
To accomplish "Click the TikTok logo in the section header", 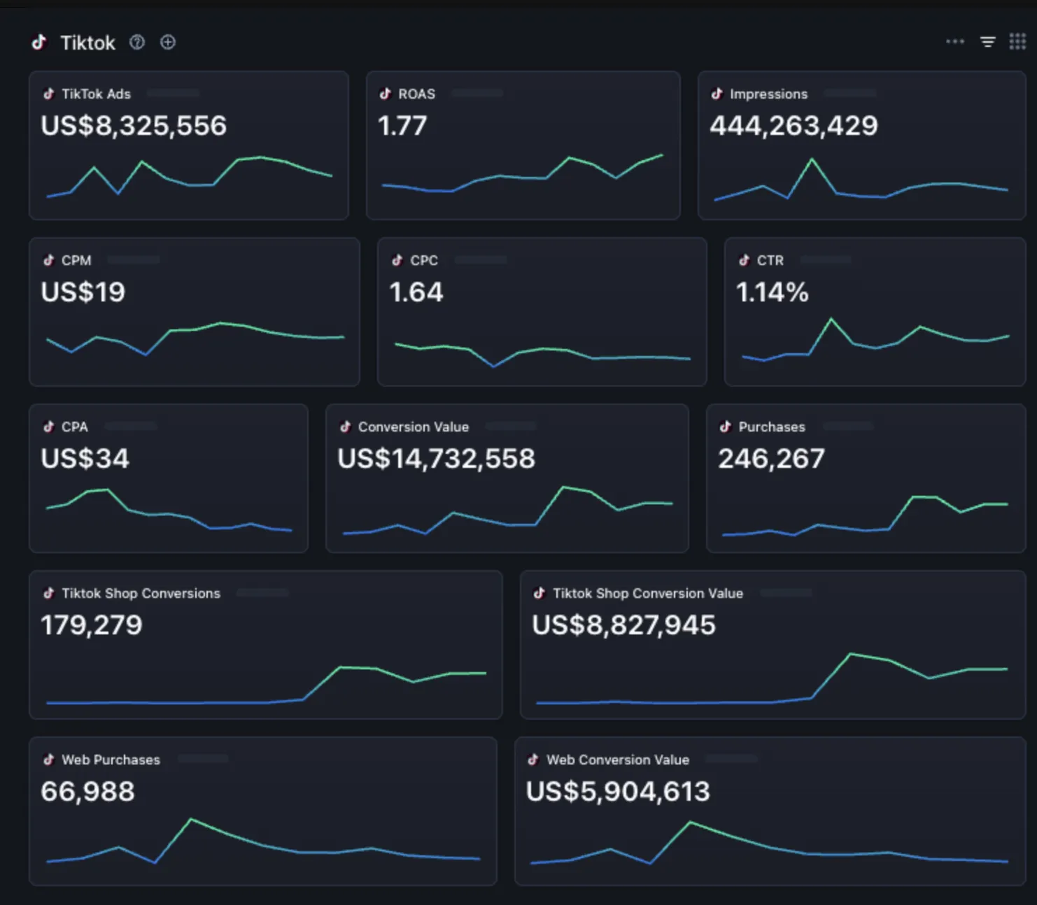I will pyautogui.click(x=39, y=43).
